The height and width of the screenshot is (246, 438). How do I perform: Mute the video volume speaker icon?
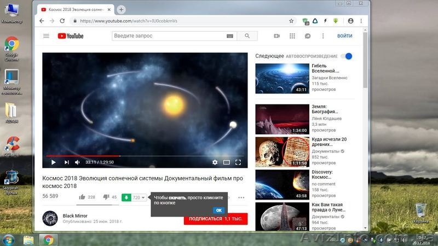pyautogui.click(x=77, y=162)
